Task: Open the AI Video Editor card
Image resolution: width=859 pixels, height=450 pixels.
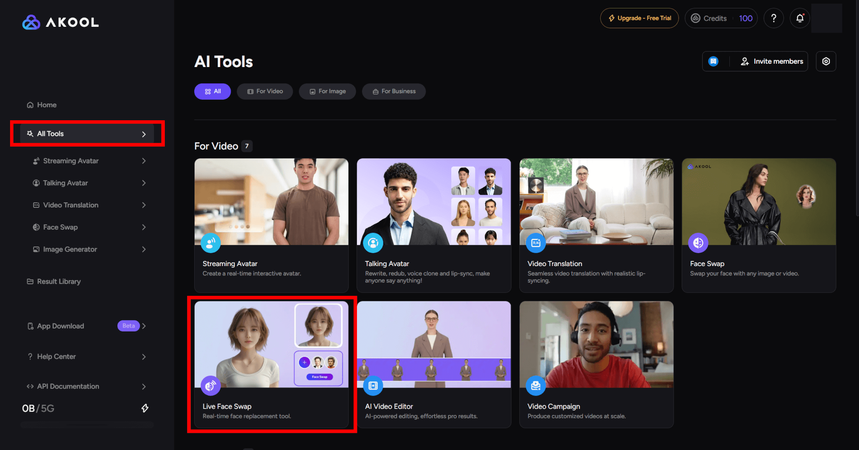Action: 434,364
